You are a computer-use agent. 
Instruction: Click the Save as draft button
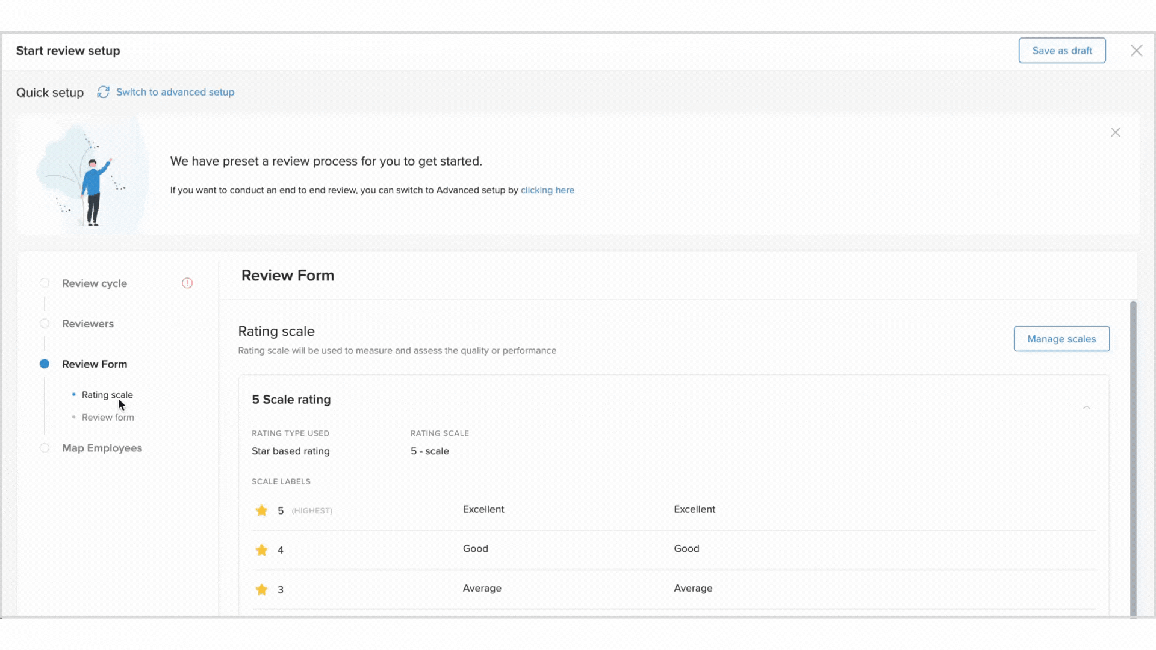click(1061, 51)
